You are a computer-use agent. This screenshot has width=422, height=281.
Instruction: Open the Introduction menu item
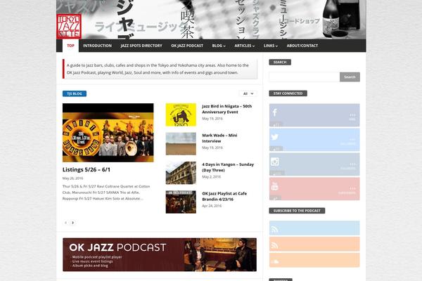click(97, 46)
